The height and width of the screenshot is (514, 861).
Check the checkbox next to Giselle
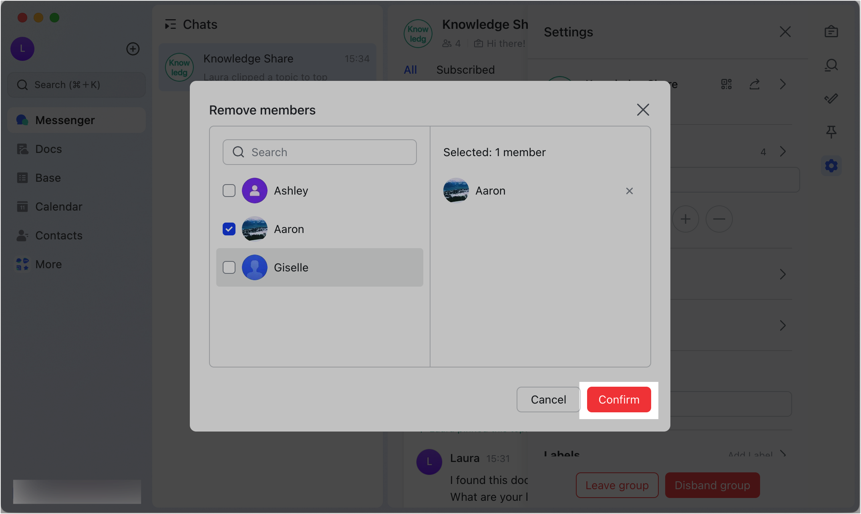point(229,267)
